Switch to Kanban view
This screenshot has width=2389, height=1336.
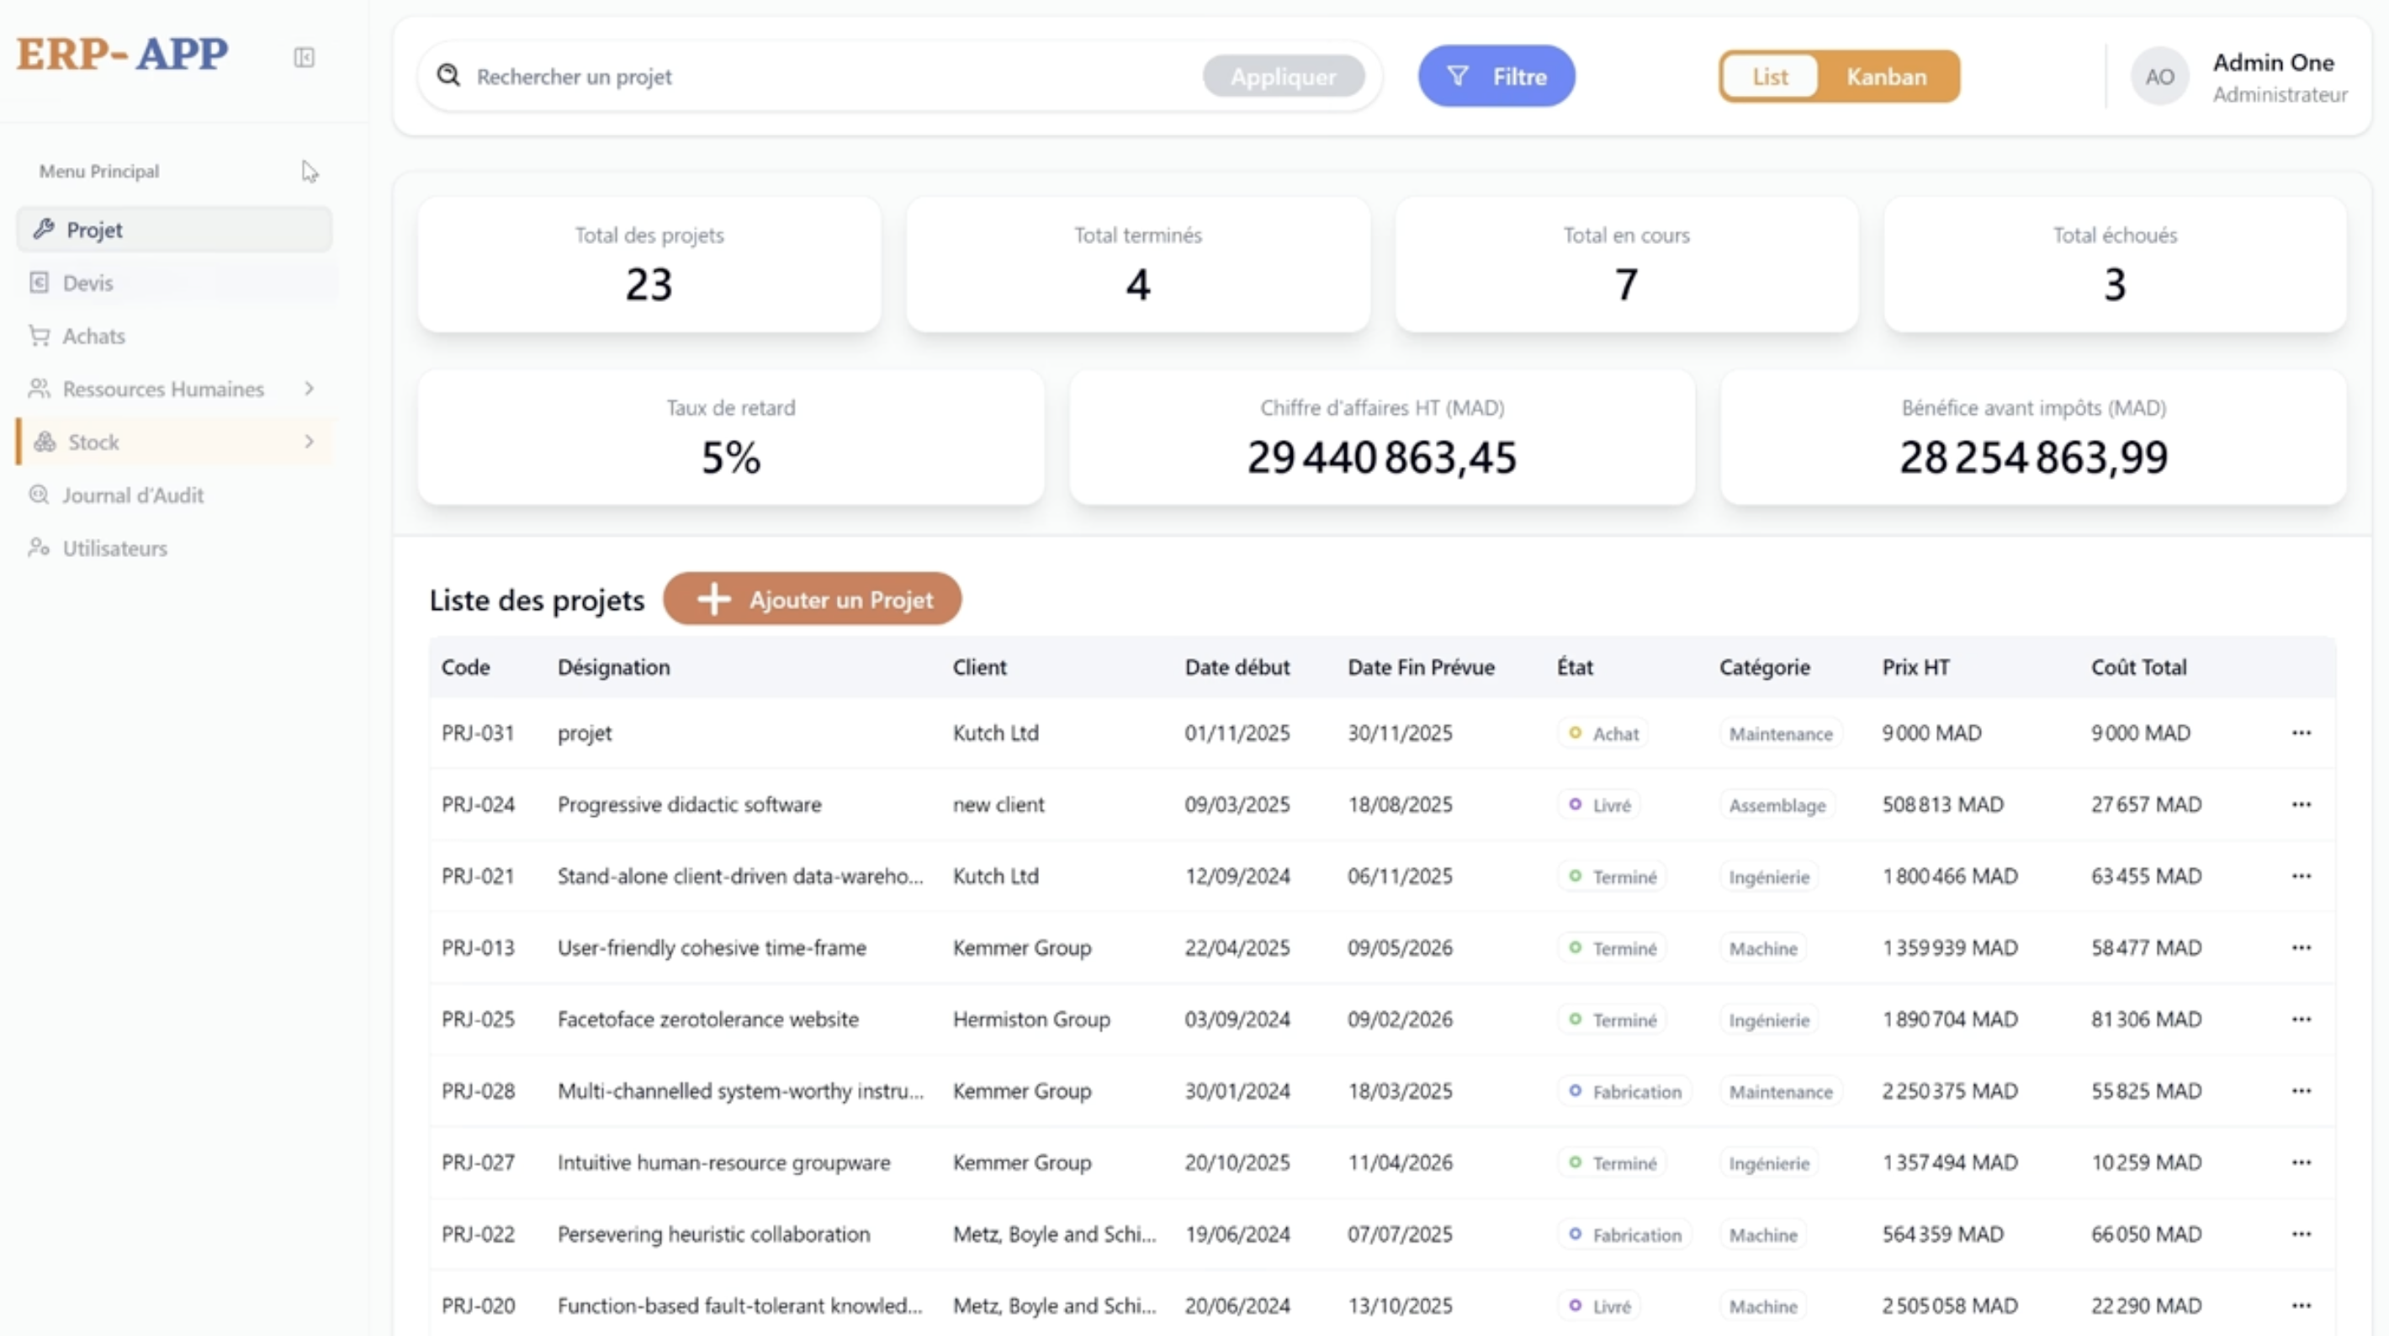[1886, 77]
